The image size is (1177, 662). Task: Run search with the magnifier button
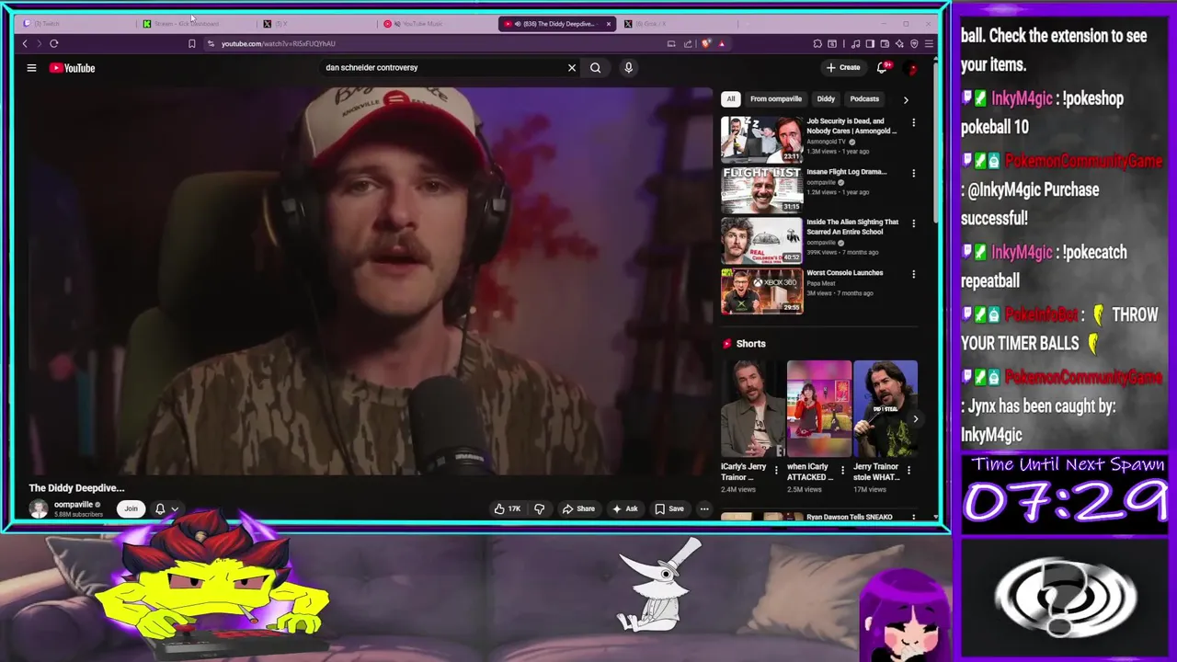596,67
